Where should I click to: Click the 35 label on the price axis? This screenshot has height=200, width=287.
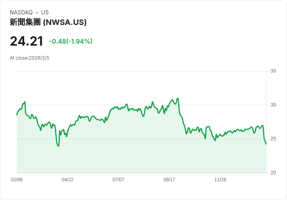point(273,71)
